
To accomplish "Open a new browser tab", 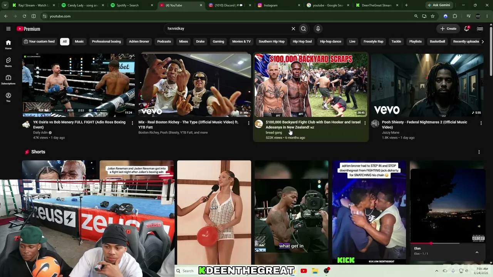I will click(406, 5).
